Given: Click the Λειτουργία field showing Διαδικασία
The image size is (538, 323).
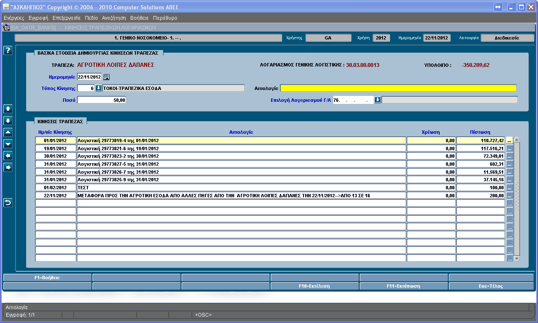Looking at the screenshot, I should pyautogui.click(x=507, y=38).
